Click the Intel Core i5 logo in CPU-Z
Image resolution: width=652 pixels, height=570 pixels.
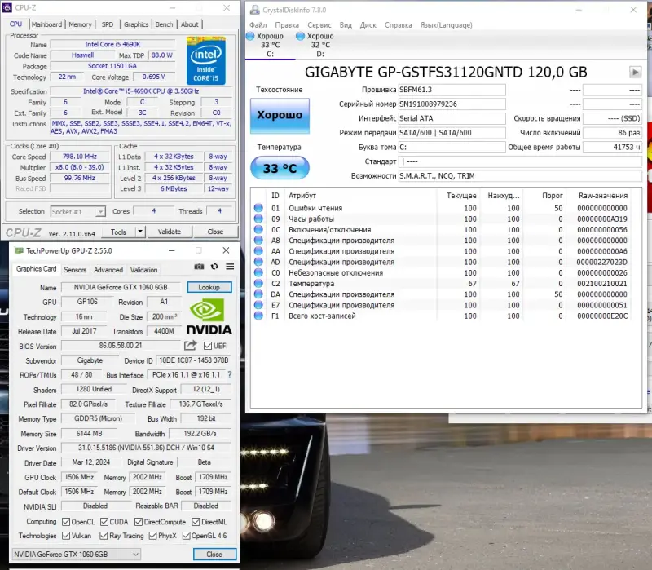tap(206, 60)
